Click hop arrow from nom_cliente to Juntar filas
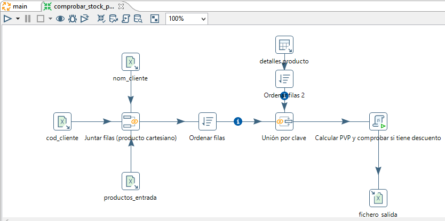Viewport: 445px width, 221px height. [x=131, y=100]
